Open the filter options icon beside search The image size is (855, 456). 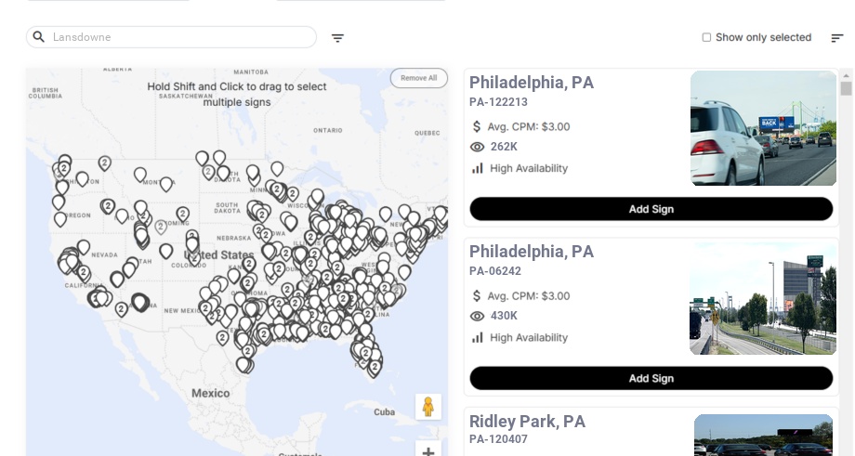pos(337,38)
